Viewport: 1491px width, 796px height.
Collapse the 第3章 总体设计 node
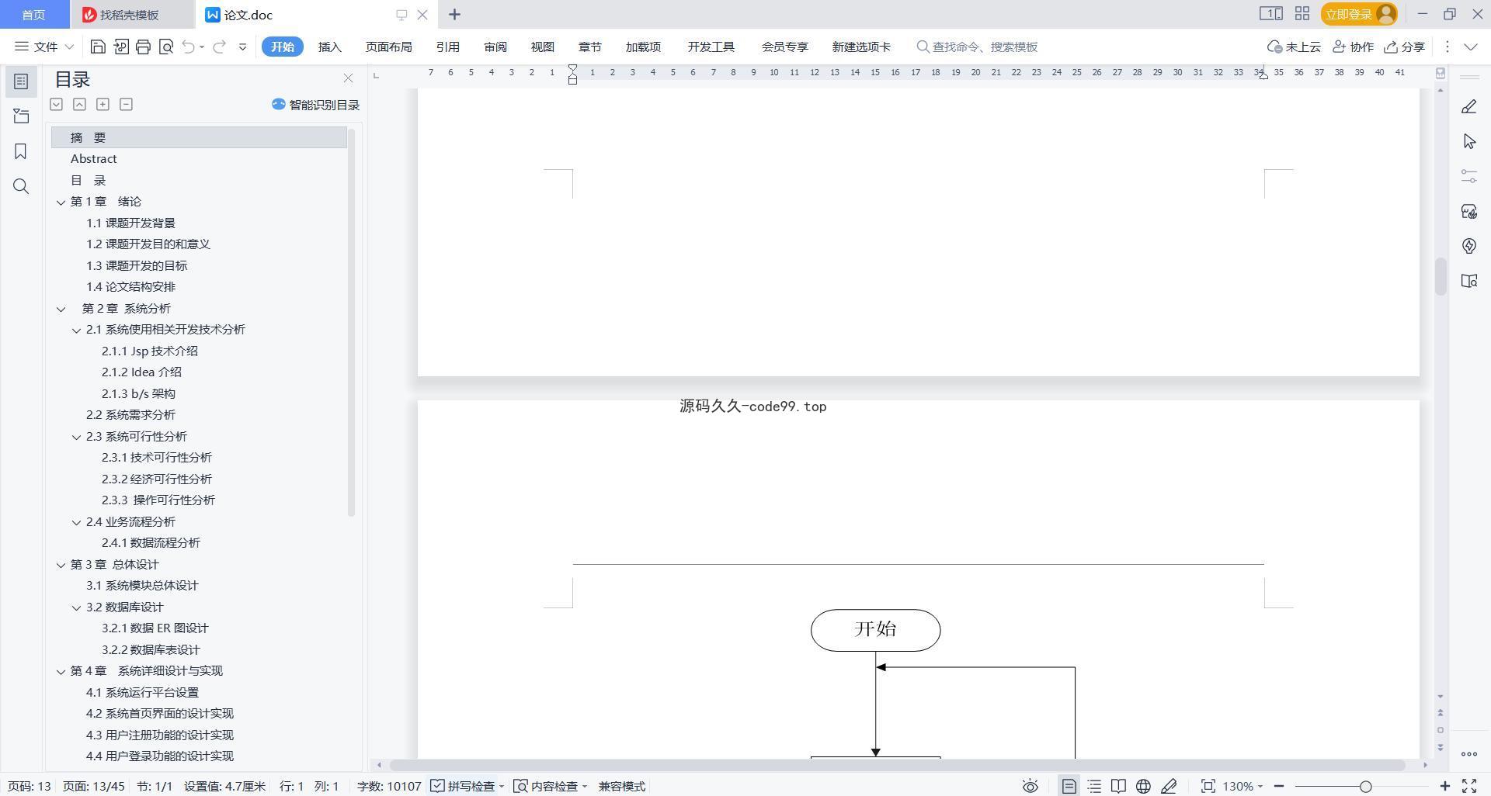pos(61,565)
